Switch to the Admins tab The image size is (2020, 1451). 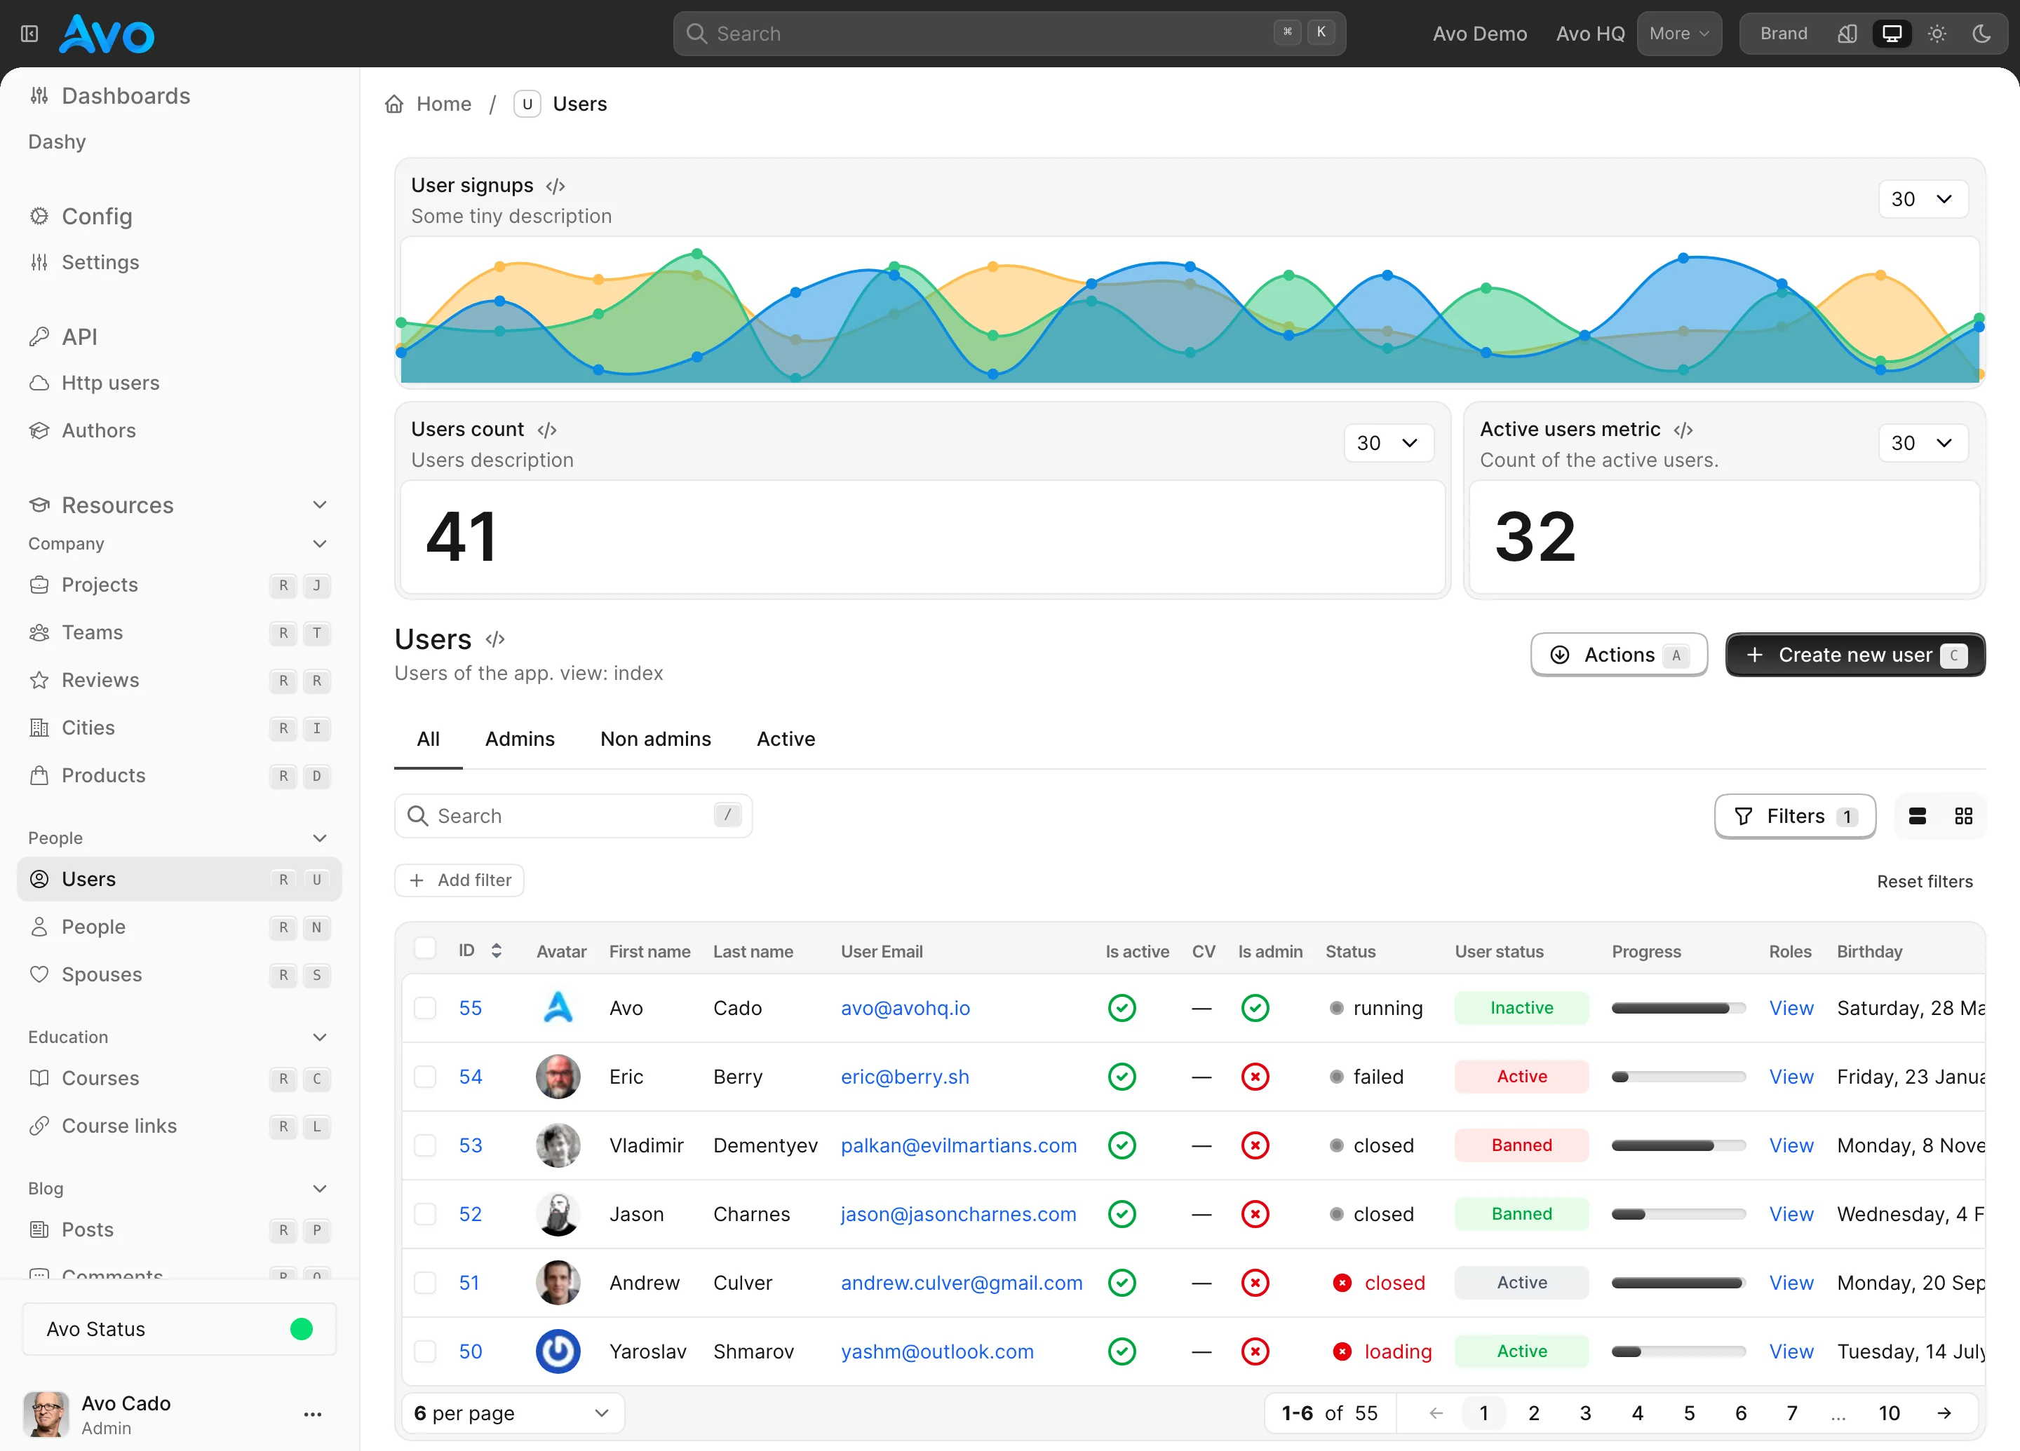point(519,739)
